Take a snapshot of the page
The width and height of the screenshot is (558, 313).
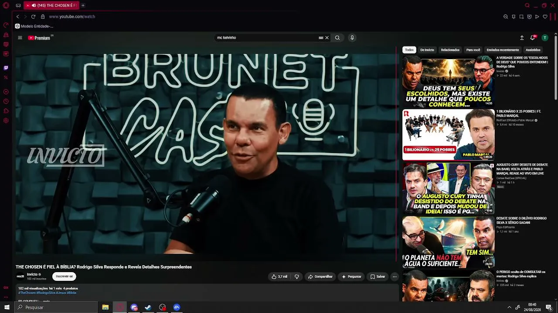(x=521, y=17)
